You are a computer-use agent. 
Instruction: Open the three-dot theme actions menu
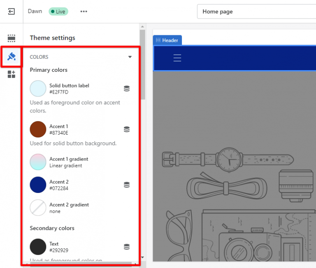click(x=84, y=11)
